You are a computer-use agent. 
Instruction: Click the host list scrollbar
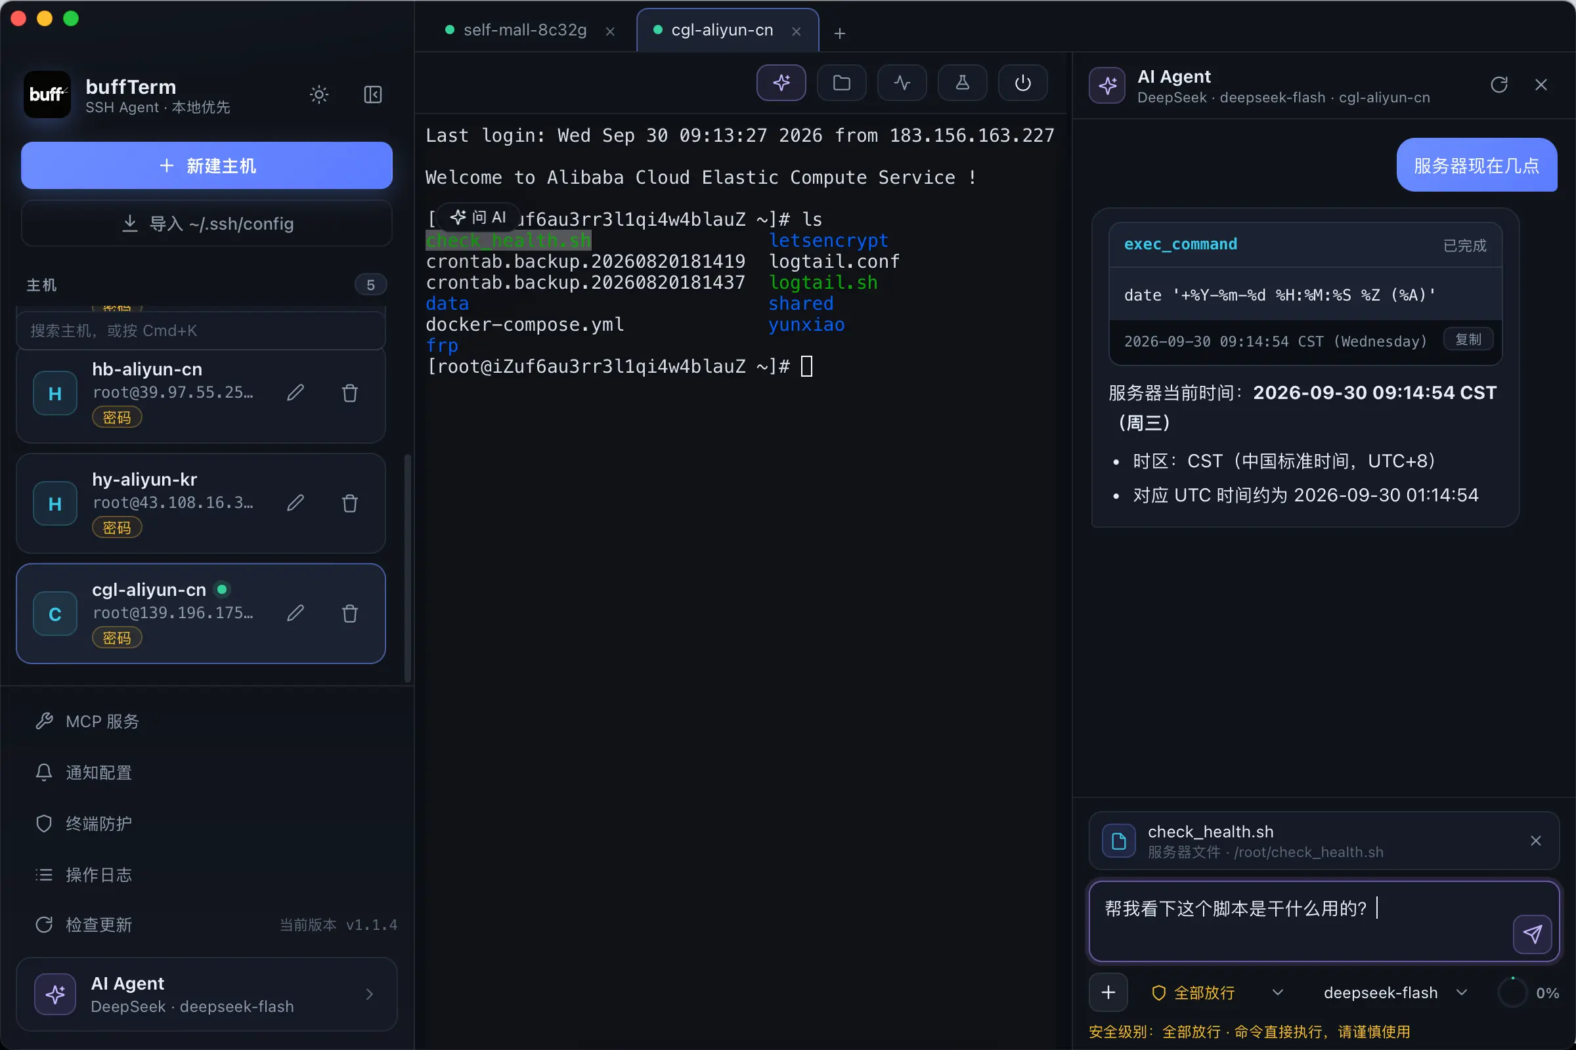[406, 568]
